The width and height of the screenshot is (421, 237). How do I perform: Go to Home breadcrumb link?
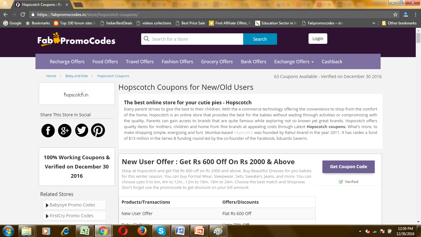(51, 76)
